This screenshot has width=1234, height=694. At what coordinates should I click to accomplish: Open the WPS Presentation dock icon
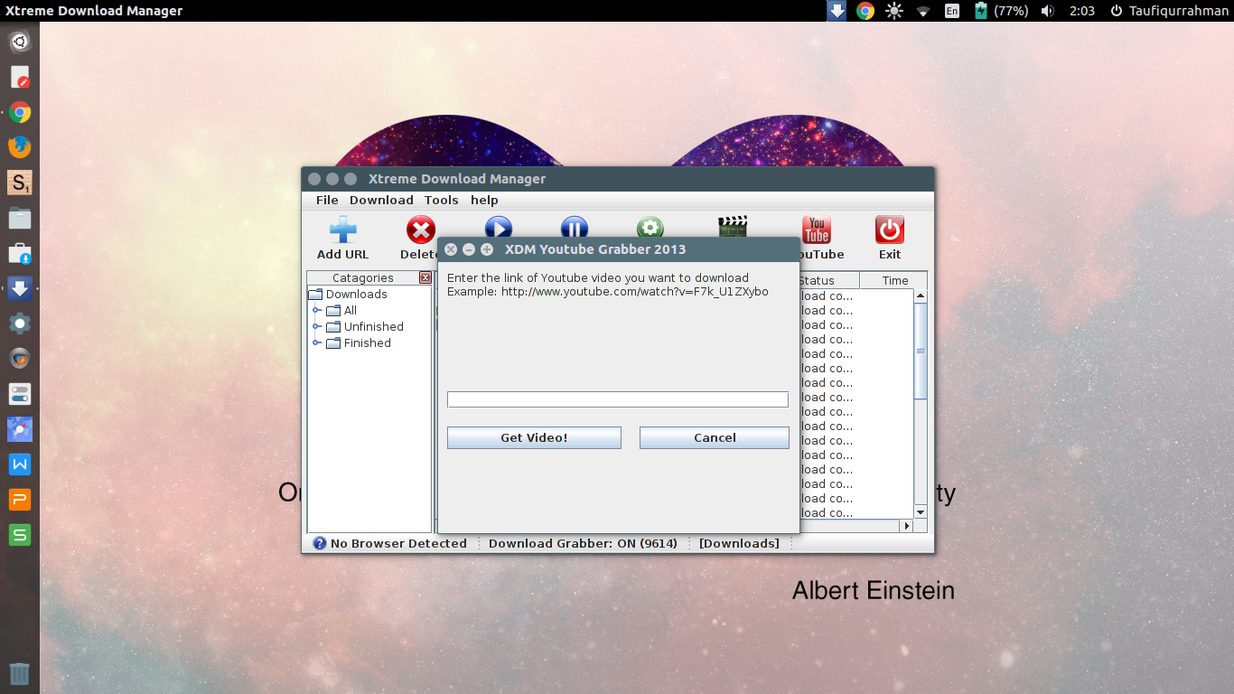20,500
